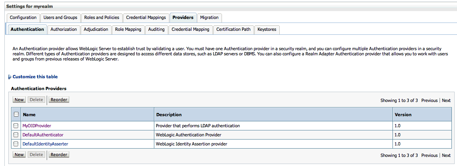Open the Keystores sub-tab
457x166 pixels.
pos(267,30)
